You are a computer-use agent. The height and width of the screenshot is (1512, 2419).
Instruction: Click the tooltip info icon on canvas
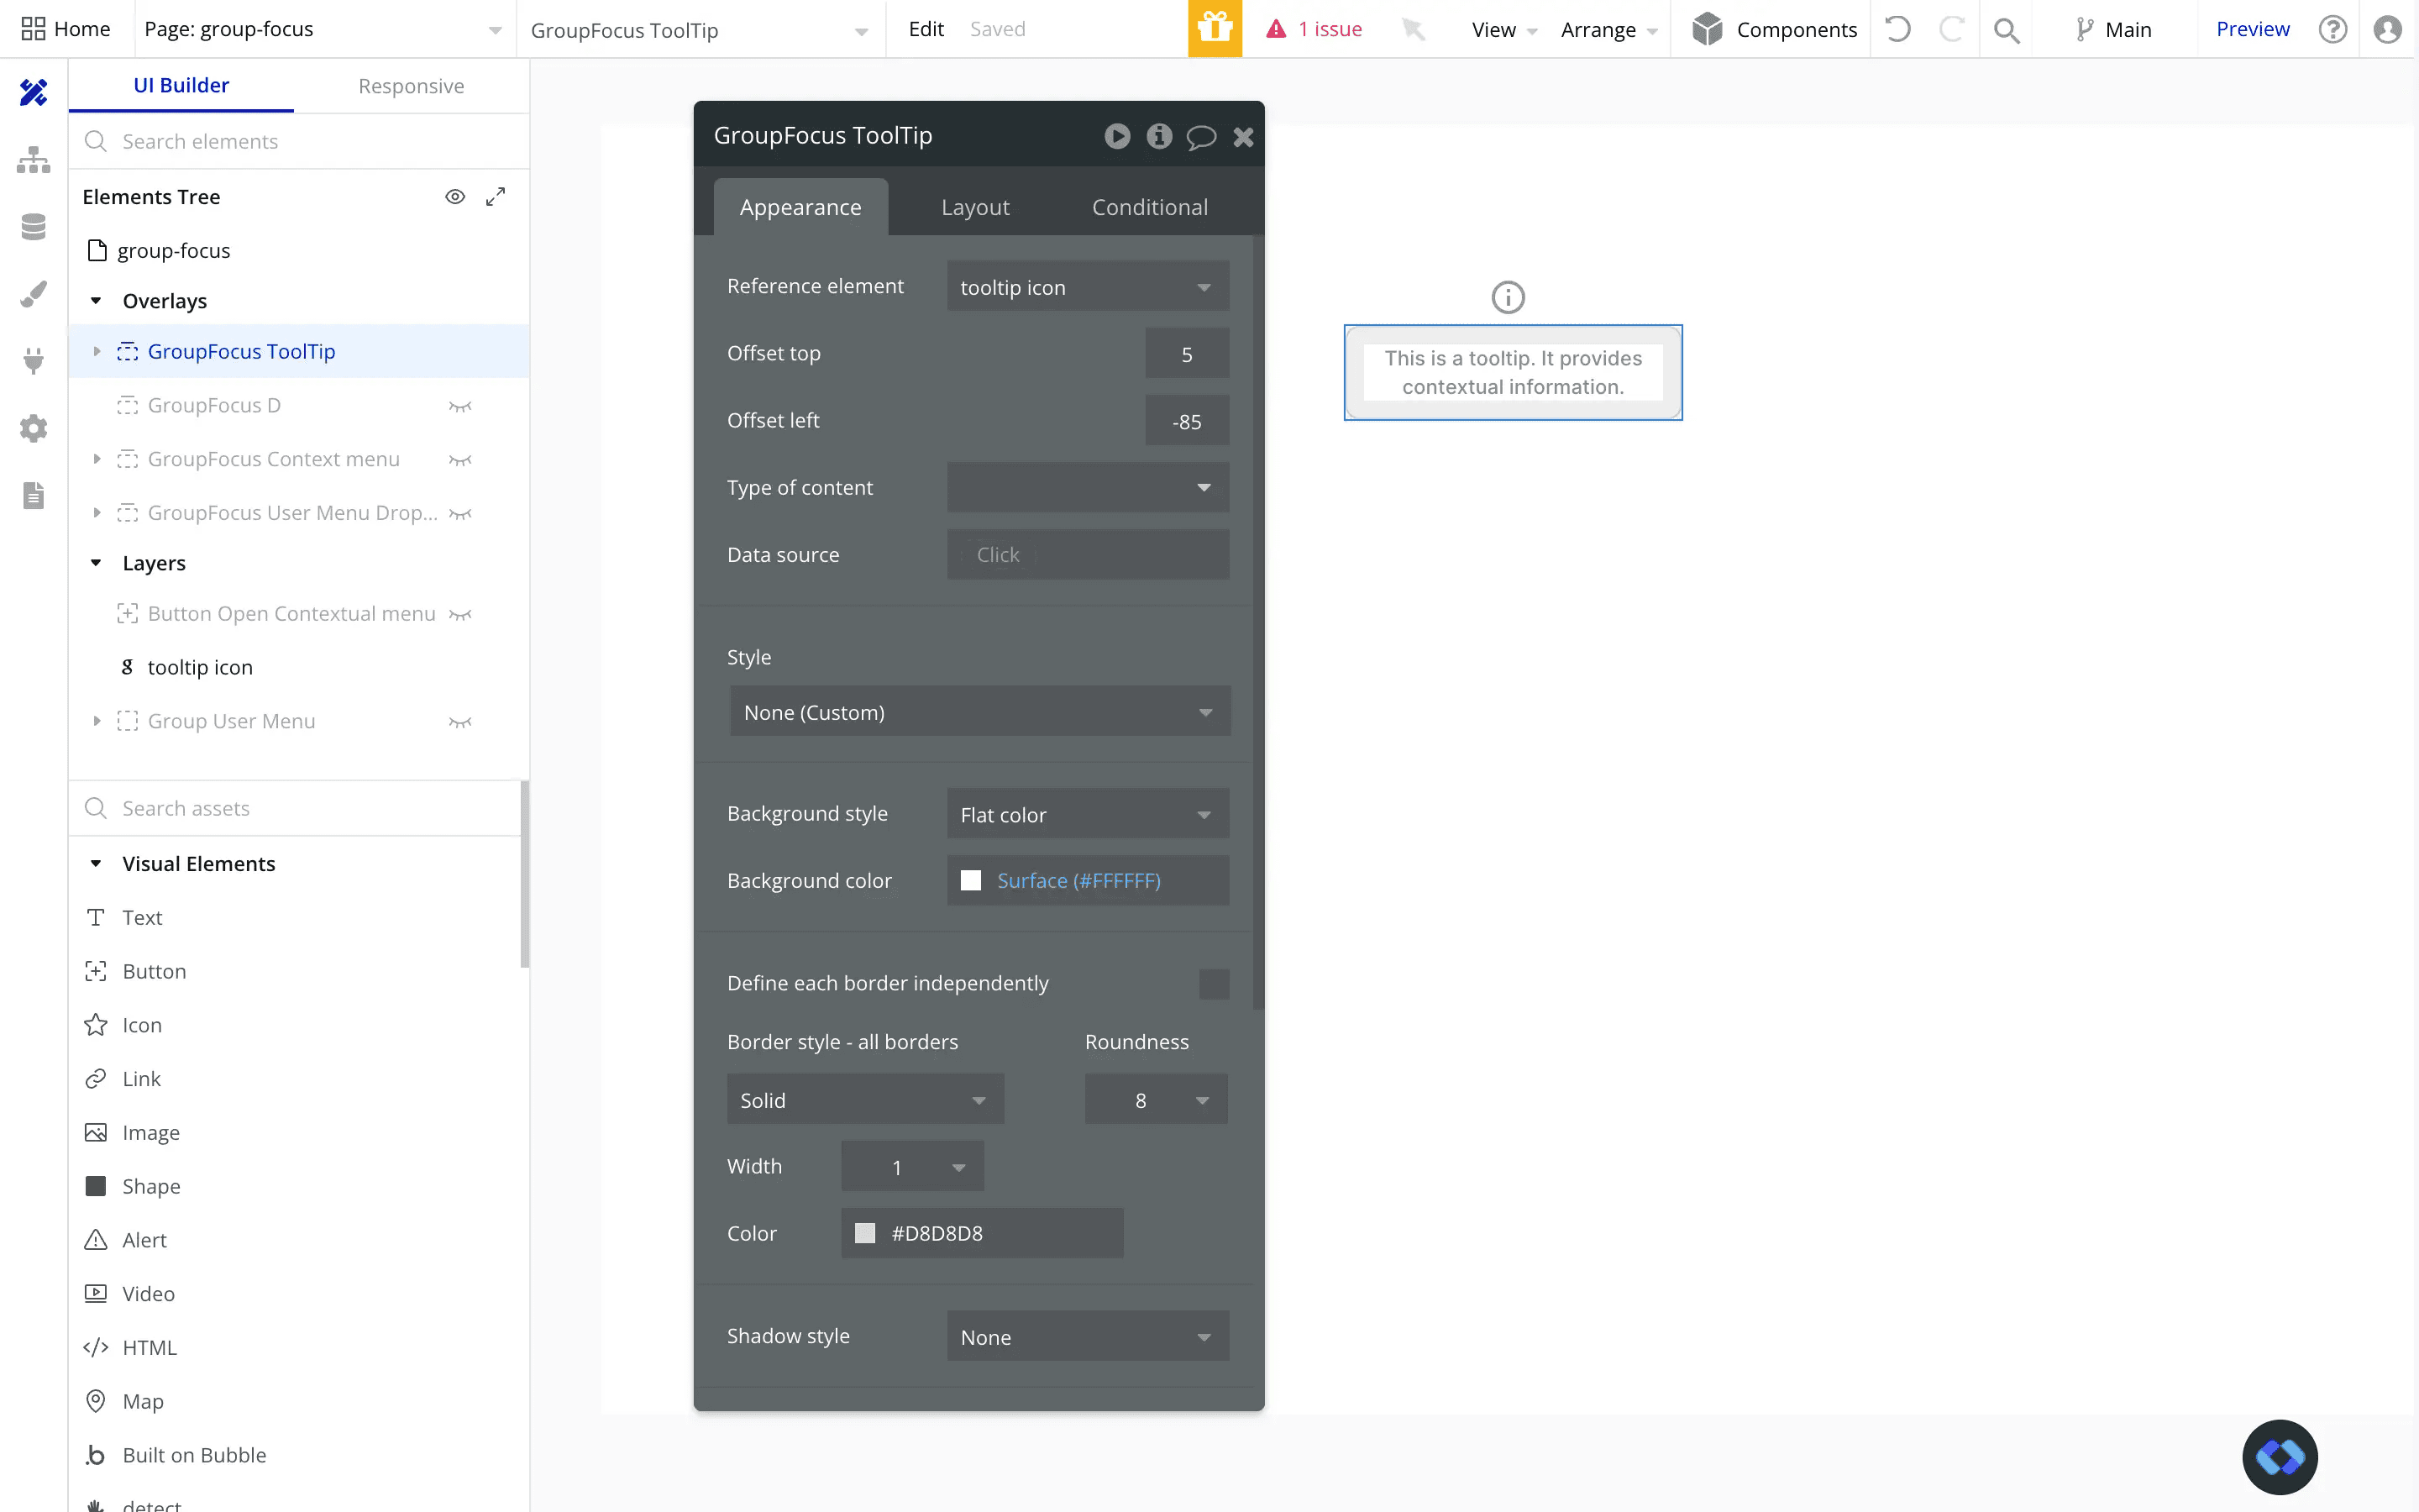[1509, 297]
